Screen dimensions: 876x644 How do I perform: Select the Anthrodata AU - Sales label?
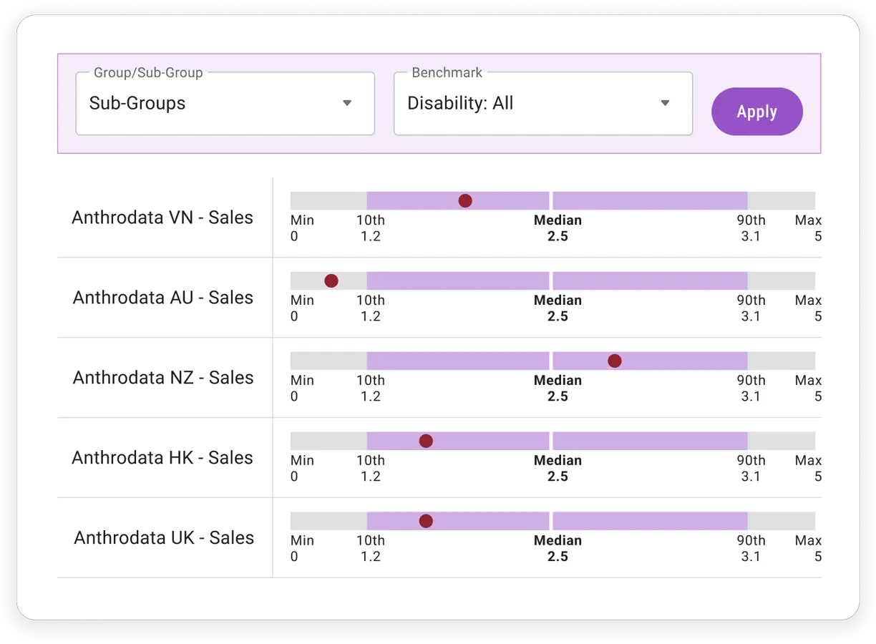[163, 298]
